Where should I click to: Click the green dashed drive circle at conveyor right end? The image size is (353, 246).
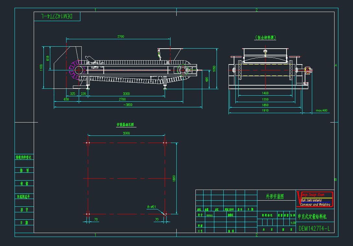coord(182,70)
